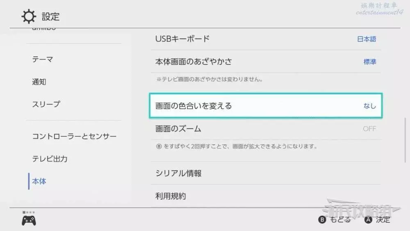Click the 決定 confirm label

tap(383, 220)
